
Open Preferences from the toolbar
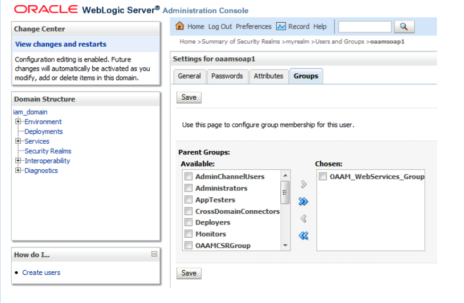click(x=254, y=27)
